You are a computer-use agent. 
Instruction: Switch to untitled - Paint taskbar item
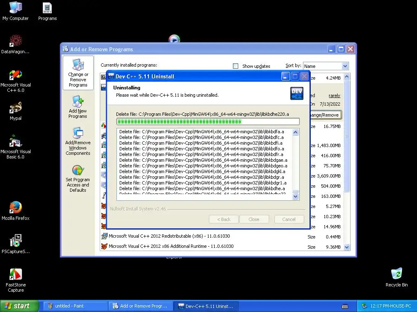tap(75, 306)
